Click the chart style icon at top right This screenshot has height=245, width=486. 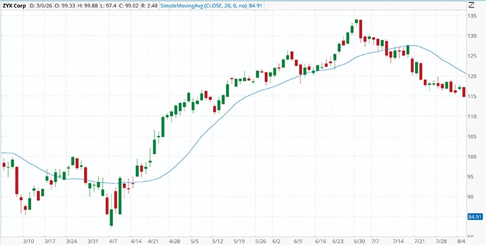(x=471, y=5)
